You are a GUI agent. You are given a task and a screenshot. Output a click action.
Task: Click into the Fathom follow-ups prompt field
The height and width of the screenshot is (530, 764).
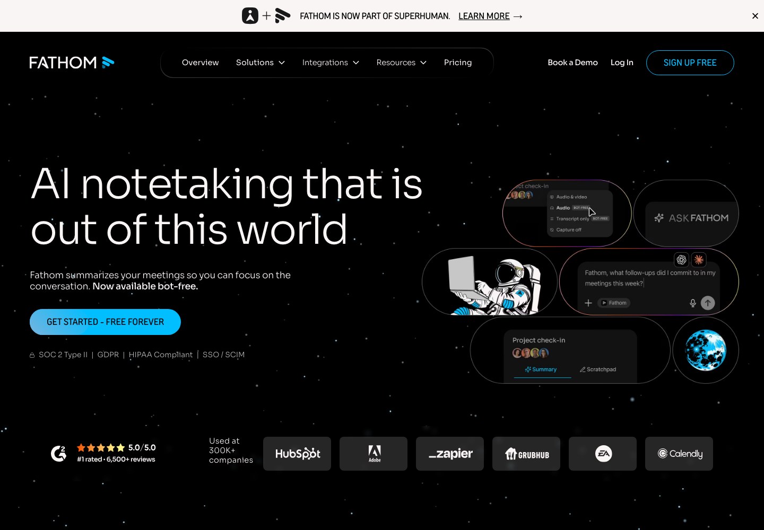650,278
